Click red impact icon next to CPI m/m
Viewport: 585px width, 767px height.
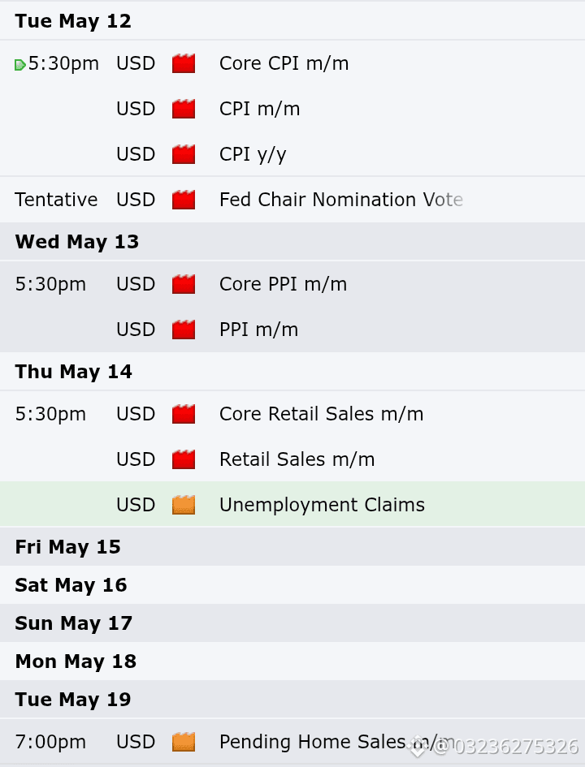coord(184,109)
